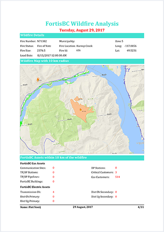Select the Gas Customers count '514'
Image resolution: width=164 pixels, height=232 pixels.
pos(118,177)
